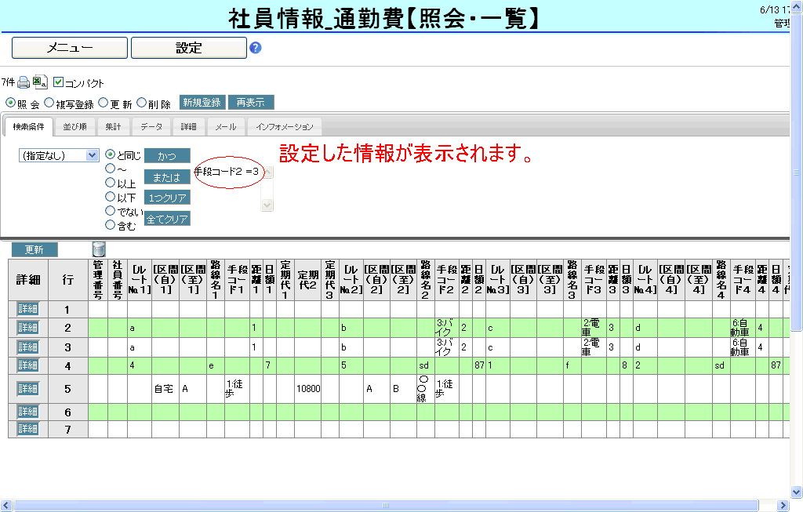The image size is (803, 512).
Task: Click the trash can delete icon
Action: pyautogui.click(x=99, y=249)
